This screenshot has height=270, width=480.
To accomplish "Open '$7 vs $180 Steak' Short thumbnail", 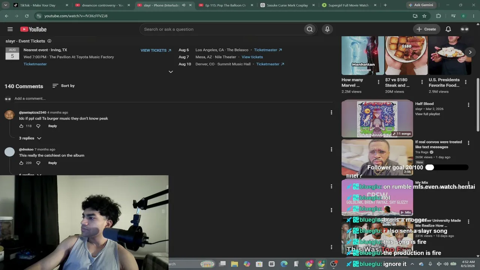I will (406, 55).
